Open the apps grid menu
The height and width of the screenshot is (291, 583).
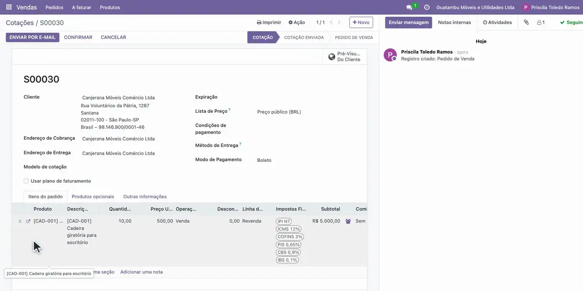[x=9, y=7]
